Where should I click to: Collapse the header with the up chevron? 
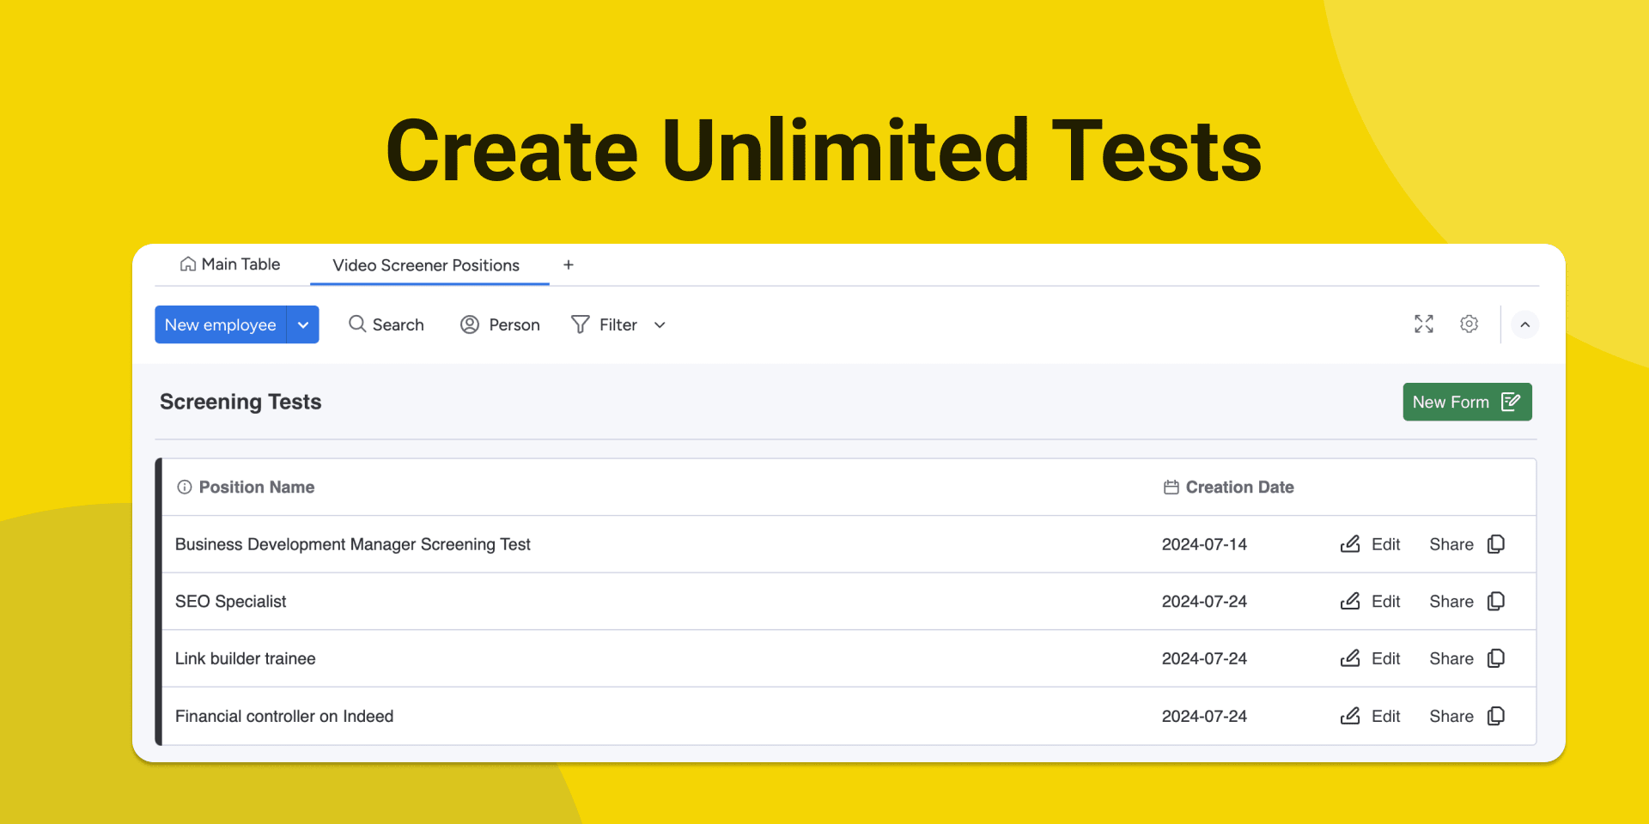[1525, 324]
